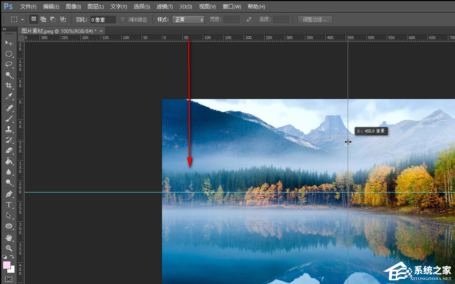Image resolution: width=455 pixels, height=284 pixels.
Task: Click the pink foreground color swatch
Action: [7, 265]
